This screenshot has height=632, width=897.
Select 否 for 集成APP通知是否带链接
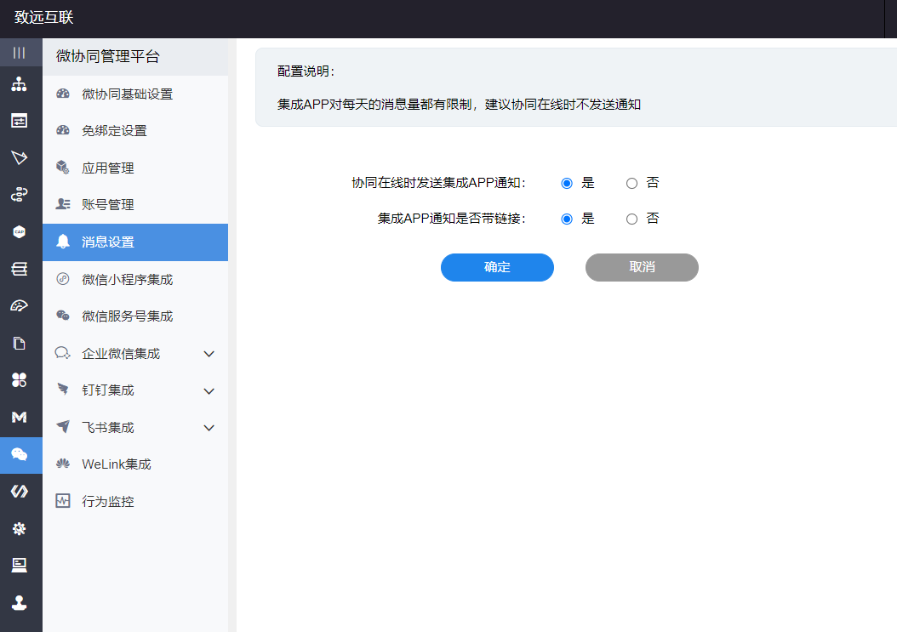(631, 219)
